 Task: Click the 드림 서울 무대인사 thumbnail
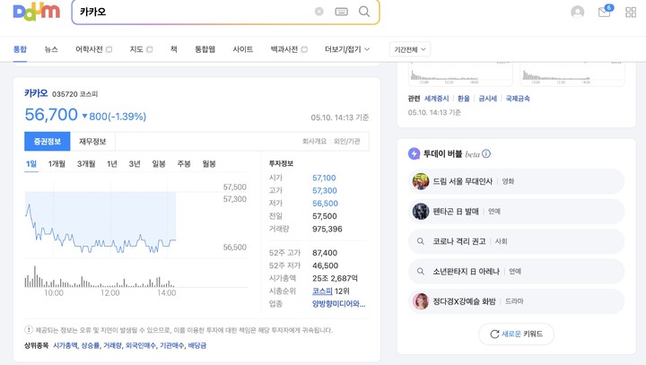(x=421, y=181)
